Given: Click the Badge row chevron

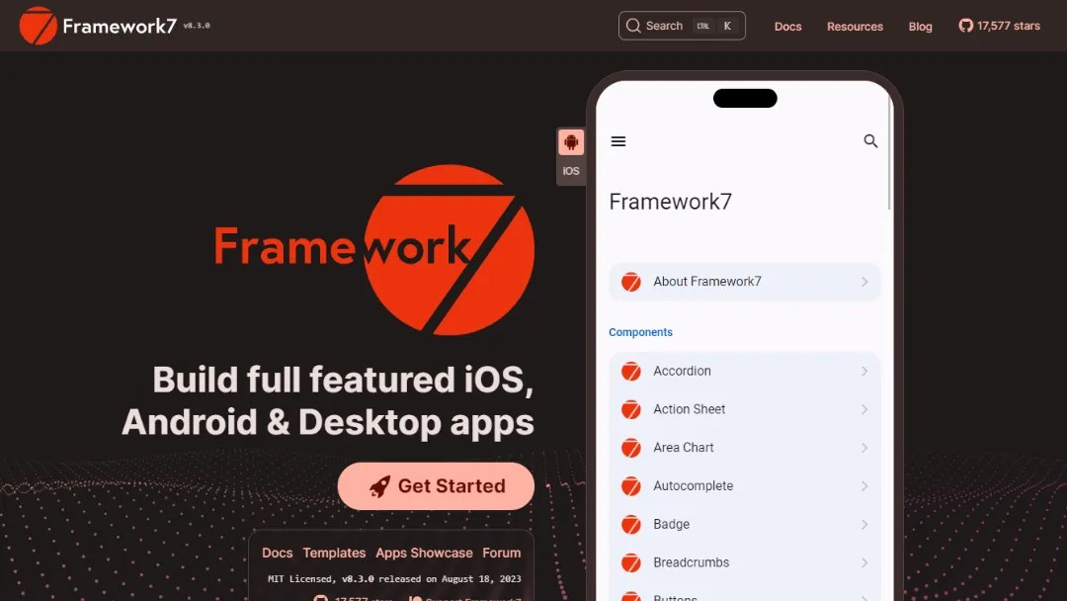Looking at the screenshot, I should pos(864,524).
